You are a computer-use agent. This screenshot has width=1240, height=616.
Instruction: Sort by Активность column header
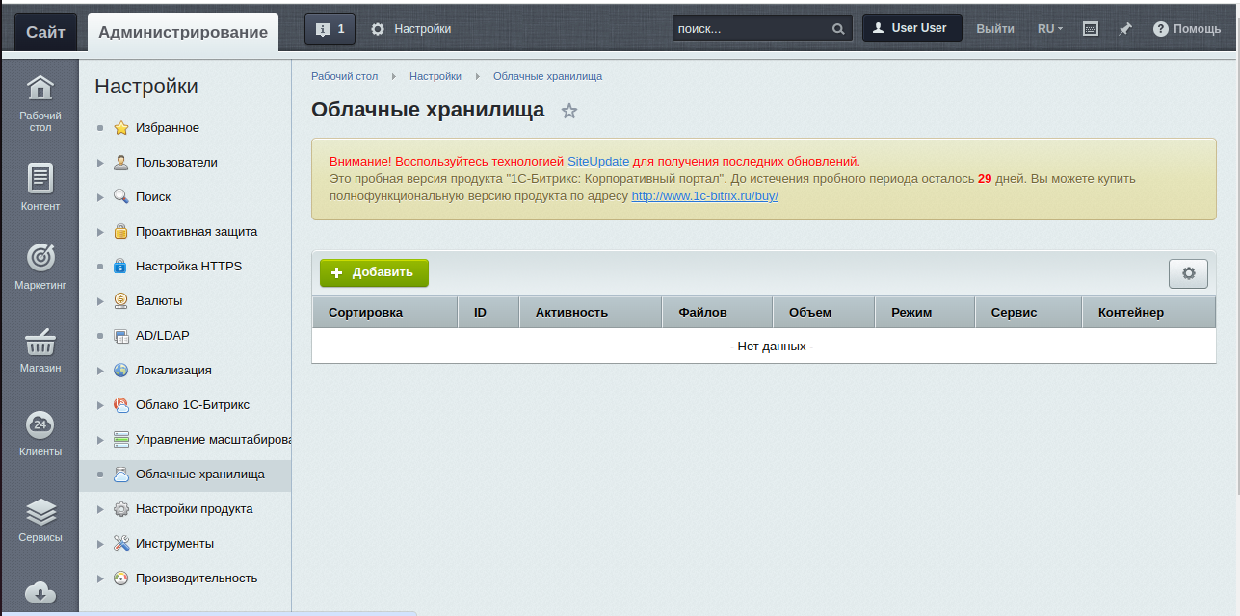pyautogui.click(x=591, y=313)
